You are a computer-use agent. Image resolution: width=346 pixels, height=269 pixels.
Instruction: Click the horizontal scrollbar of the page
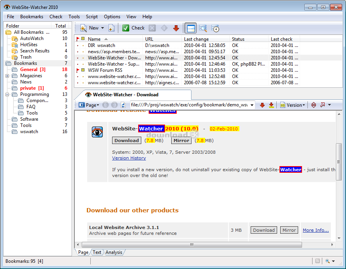191,245
